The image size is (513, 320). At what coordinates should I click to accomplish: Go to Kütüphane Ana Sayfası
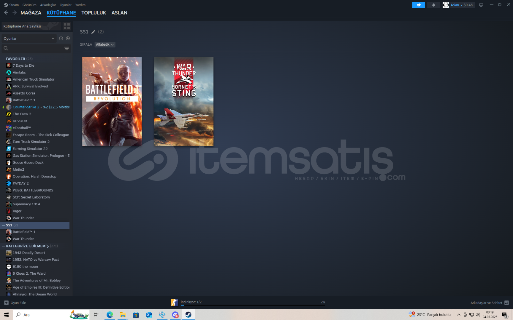31,26
